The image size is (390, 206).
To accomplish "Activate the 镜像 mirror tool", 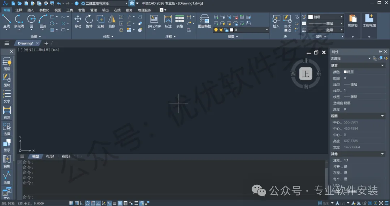I will click(x=112, y=21).
